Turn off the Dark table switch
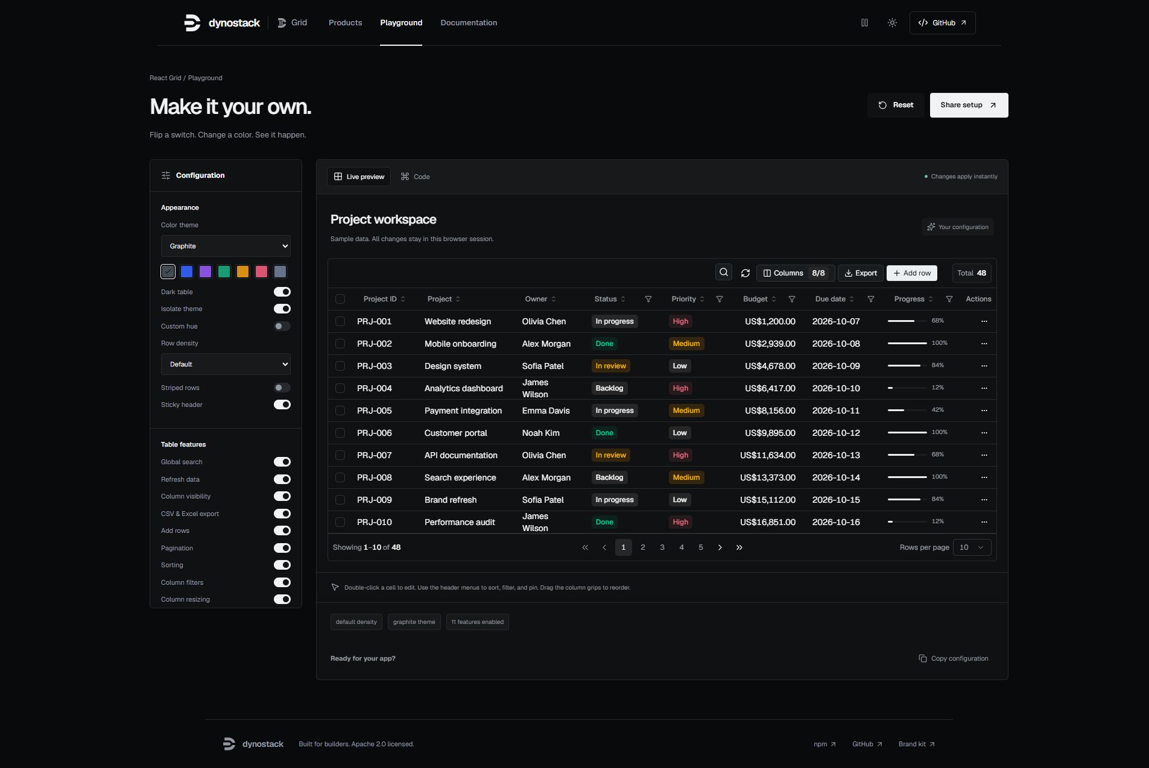Image resolution: width=1149 pixels, height=768 pixels. [282, 292]
